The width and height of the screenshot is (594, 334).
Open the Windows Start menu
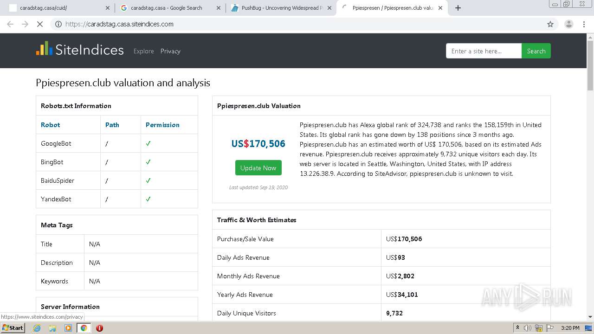(13, 328)
